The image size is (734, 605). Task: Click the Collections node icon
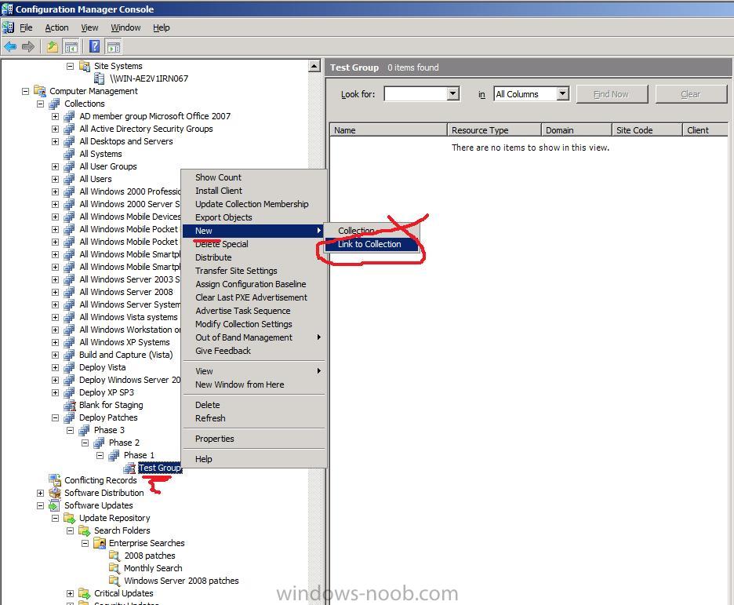pos(55,104)
